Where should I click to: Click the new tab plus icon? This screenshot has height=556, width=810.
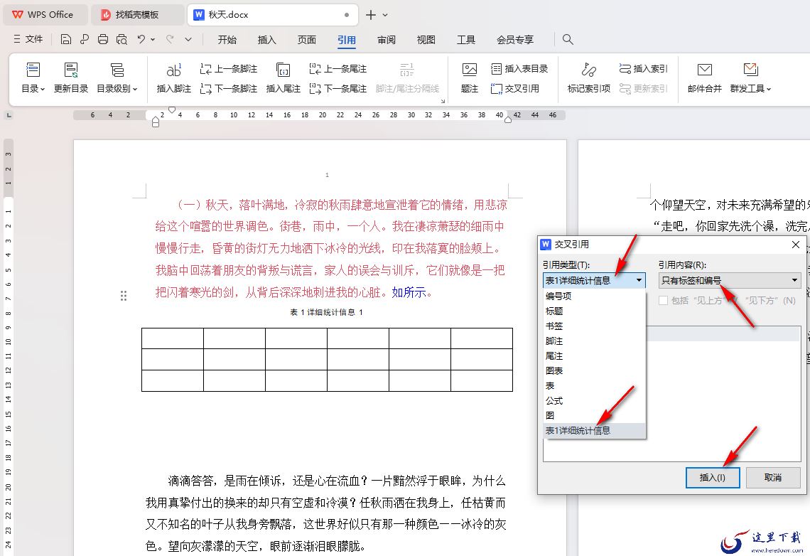(370, 15)
